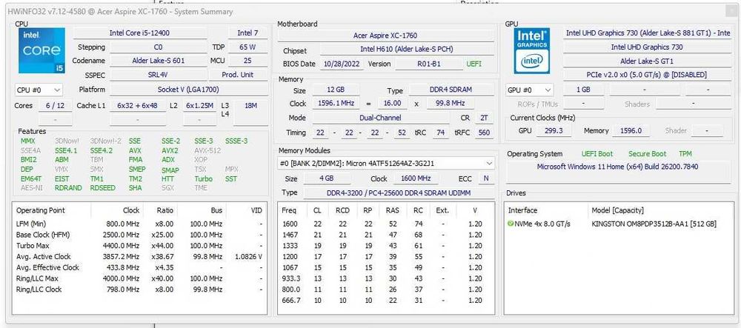The height and width of the screenshot is (328, 741).
Task: Click the Intel Graphics logo
Action: click(x=532, y=50)
